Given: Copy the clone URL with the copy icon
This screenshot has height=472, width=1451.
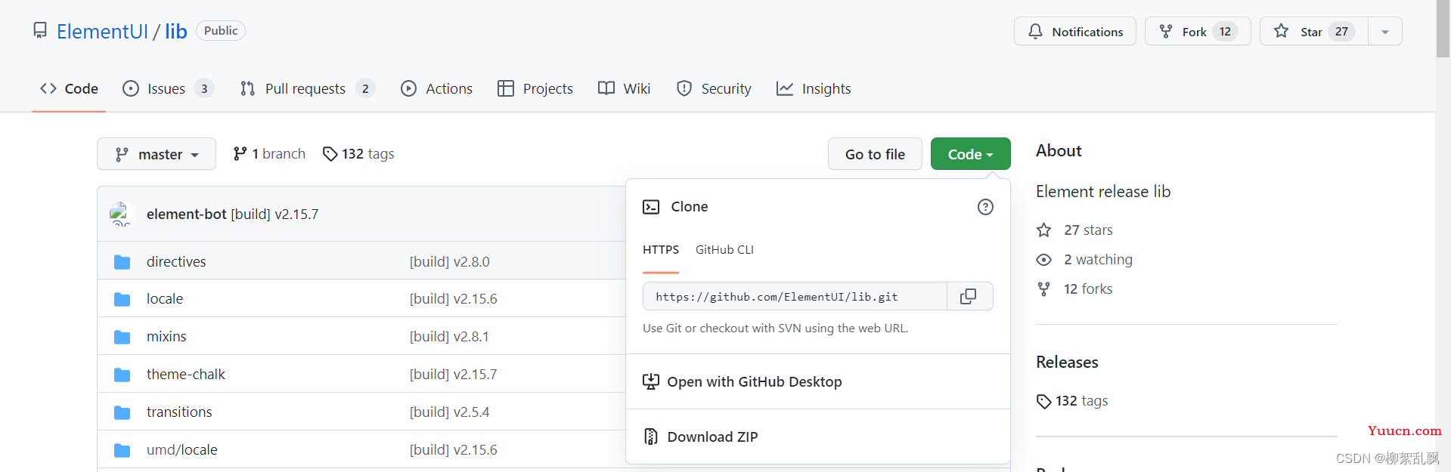Looking at the screenshot, I should click(969, 296).
